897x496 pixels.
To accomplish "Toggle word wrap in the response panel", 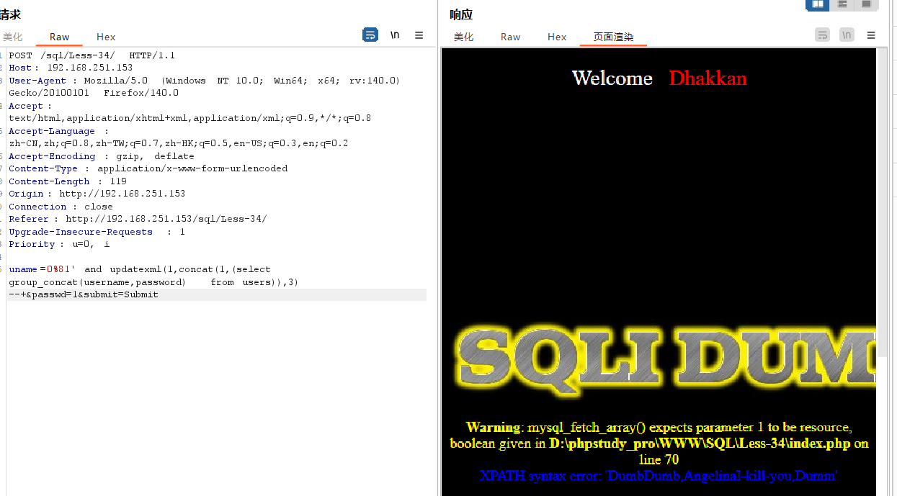I will click(x=822, y=35).
